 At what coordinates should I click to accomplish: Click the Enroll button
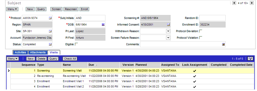coord(84,9)
